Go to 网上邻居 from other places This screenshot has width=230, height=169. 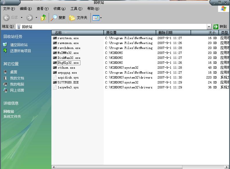tap(17, 90)
